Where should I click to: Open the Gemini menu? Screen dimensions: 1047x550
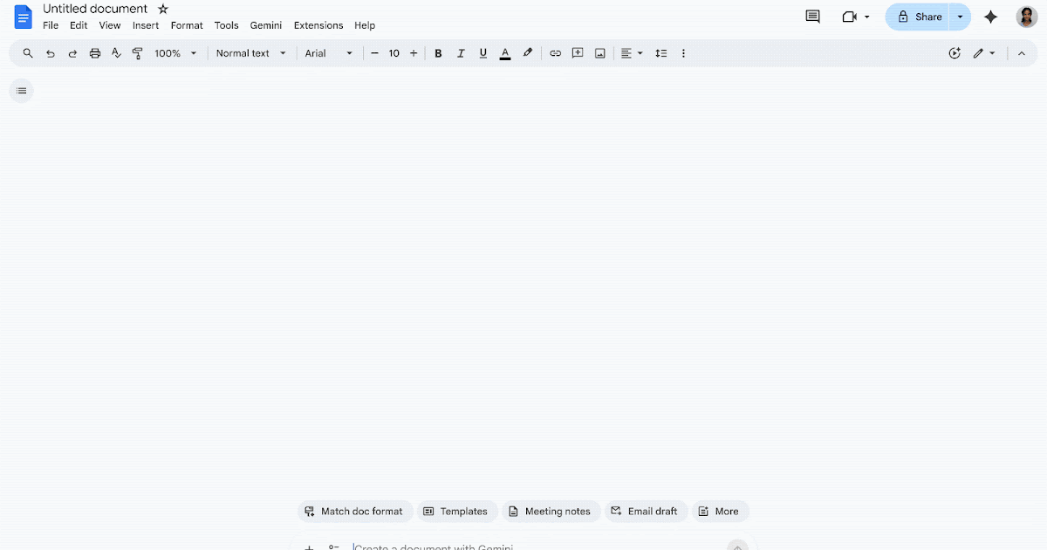coord(266,25)
